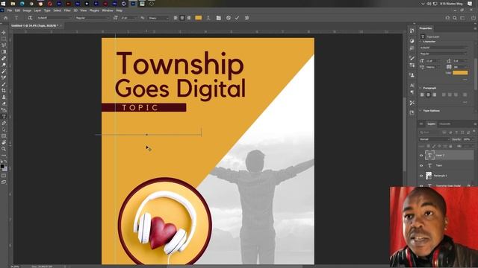
Task: Select the Clone Stamp tool
Action: (x=4, y=98)
